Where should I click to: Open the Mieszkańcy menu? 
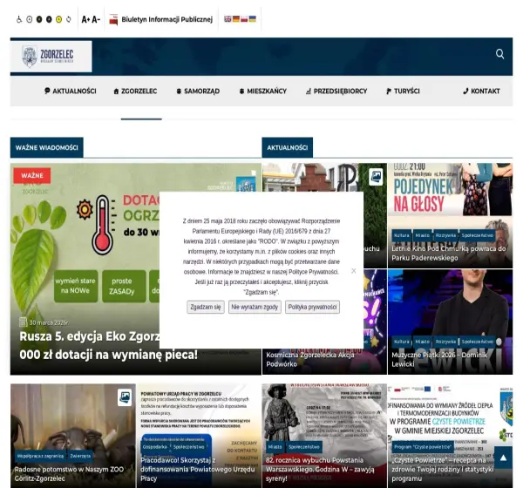click(x=263, y=91)
